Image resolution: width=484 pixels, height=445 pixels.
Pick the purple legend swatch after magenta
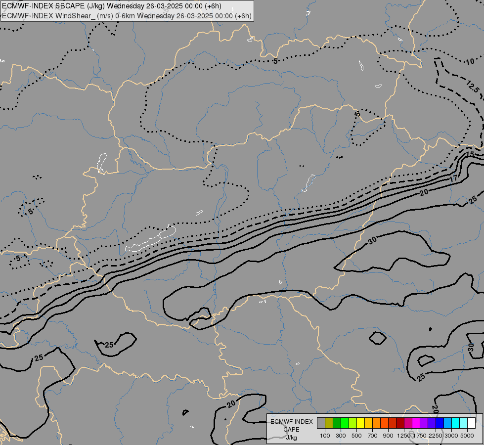click(x=424, y=423)
